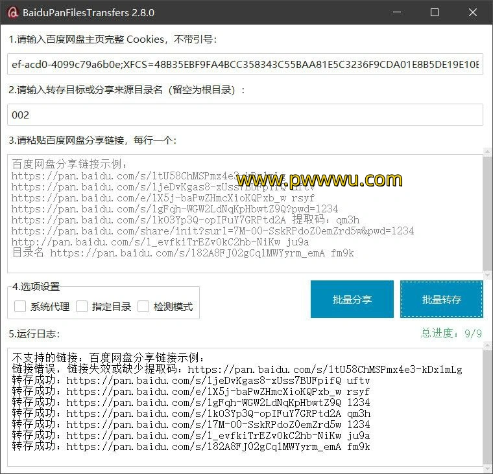Click the 5.运行日志 label

click(34, 333)
